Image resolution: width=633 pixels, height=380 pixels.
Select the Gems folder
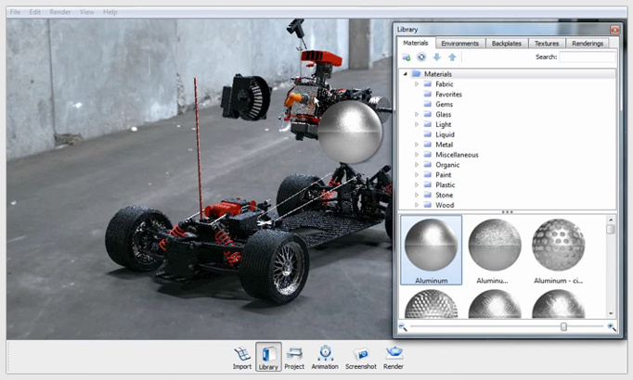[x=444, y=104]
